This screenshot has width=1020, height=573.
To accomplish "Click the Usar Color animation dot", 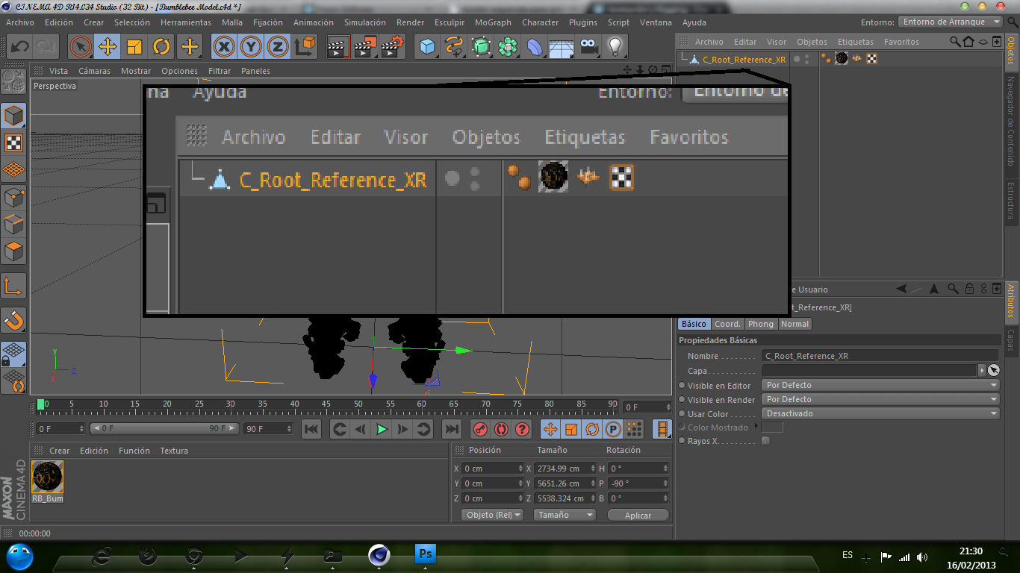I will (x=682, y=413).
